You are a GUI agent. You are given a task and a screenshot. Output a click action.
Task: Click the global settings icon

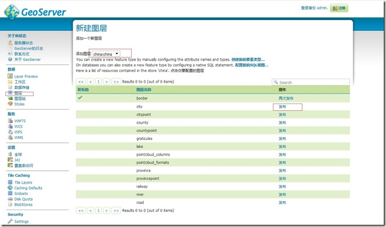(x=10, y=154)
